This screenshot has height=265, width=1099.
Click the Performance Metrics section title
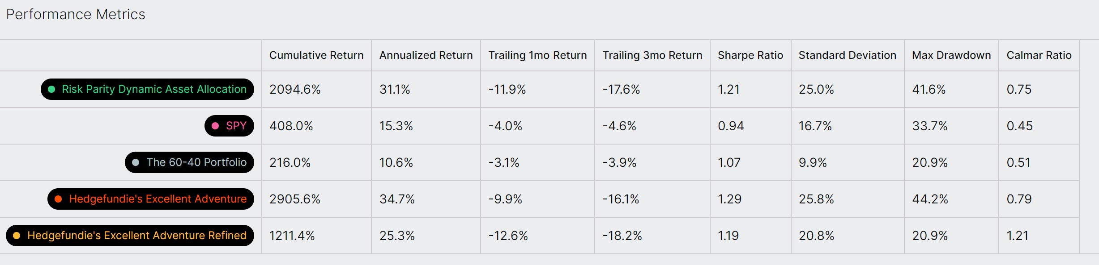click(76, 14)
